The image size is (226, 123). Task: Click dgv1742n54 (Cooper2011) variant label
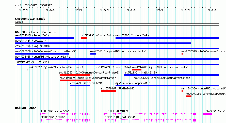tap(133, 83)
